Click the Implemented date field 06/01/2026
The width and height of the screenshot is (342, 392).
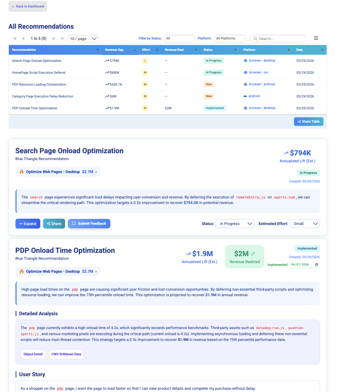(x=305, y=265)
